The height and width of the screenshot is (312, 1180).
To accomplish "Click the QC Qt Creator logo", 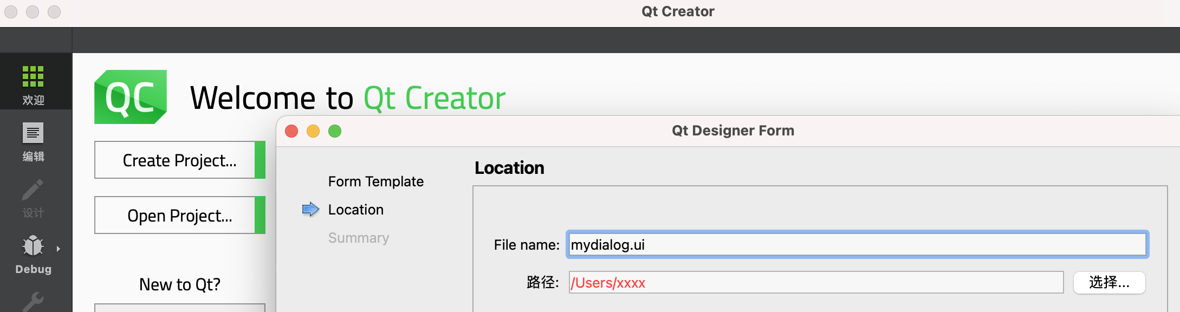I will [131, 97].
